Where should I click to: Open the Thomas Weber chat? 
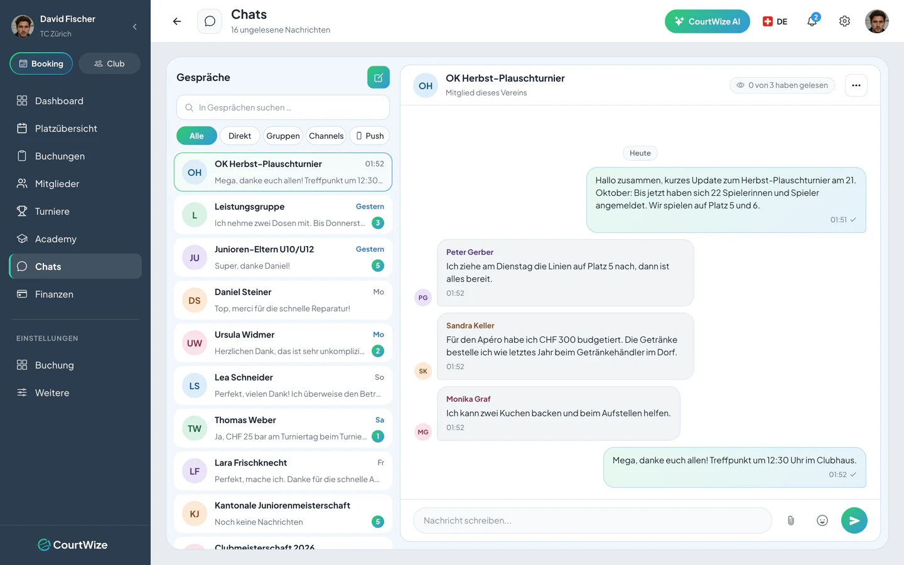pyautogui.click(x=283, y=428)
